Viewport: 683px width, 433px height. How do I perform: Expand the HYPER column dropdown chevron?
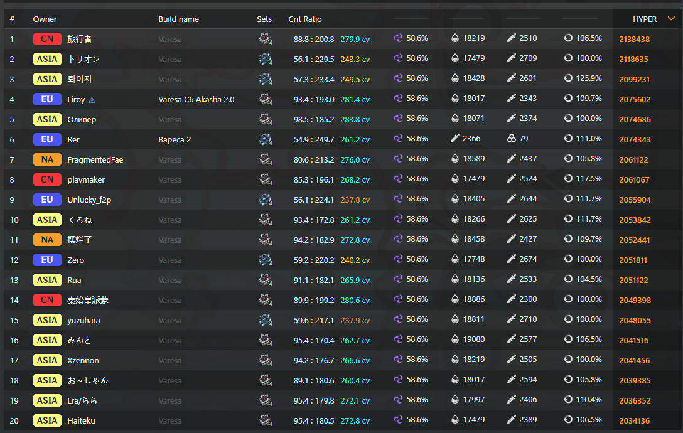671,19
